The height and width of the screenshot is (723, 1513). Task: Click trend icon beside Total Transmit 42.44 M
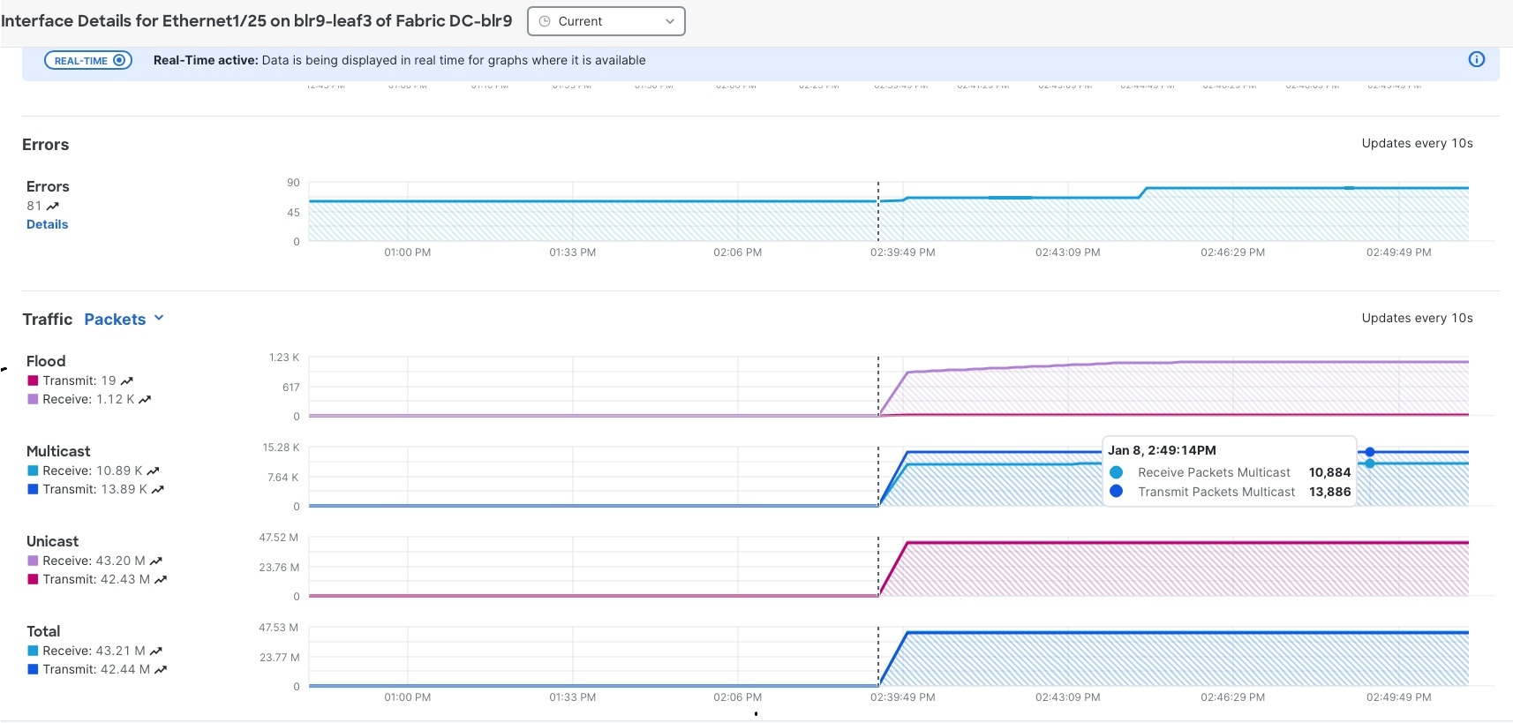(x=160, y=669)
